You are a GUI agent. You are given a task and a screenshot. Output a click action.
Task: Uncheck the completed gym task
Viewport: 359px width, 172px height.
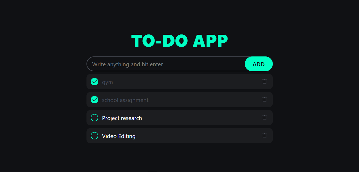pos(94,82)
